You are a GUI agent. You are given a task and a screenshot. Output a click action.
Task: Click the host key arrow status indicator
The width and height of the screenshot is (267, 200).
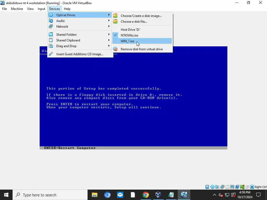tap(252, 187)
